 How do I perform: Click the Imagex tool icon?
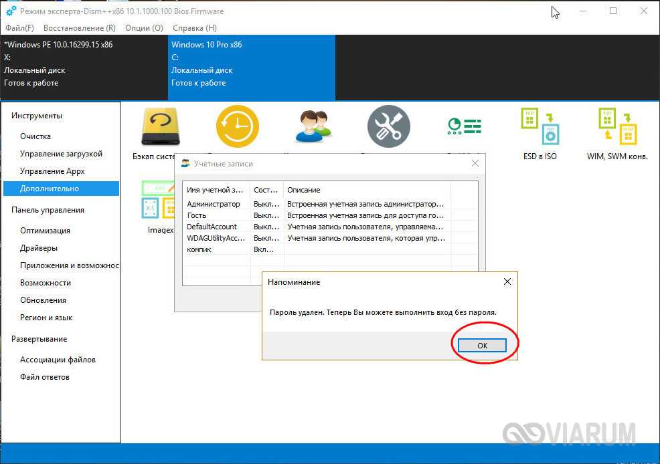click(159, 201)
